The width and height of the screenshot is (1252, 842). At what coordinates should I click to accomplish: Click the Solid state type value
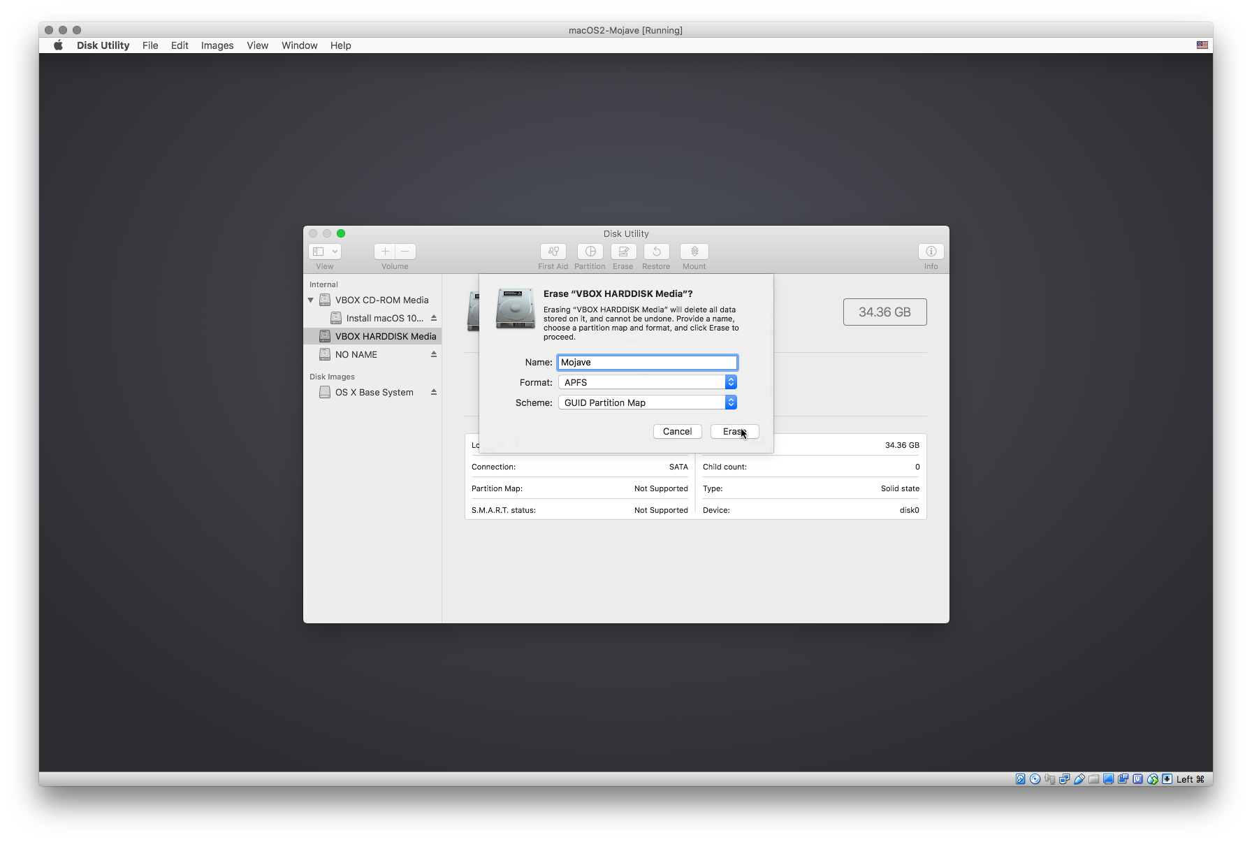(x=900, y=488)
